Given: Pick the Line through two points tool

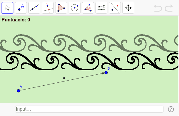Looking at the screenshot, I should (34, 8).
